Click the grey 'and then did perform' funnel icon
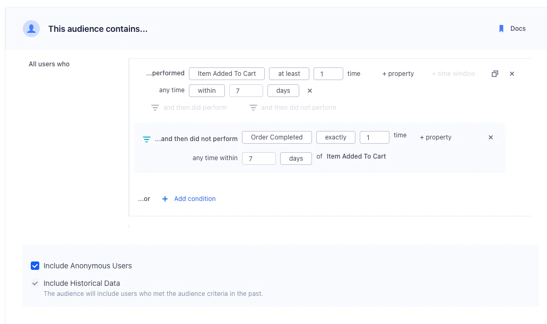The height and width of the screenshot is (324, 547). (x=155, y=107)
